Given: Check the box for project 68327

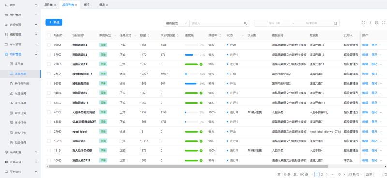Looking at the screenshot, I should point(49,103).
